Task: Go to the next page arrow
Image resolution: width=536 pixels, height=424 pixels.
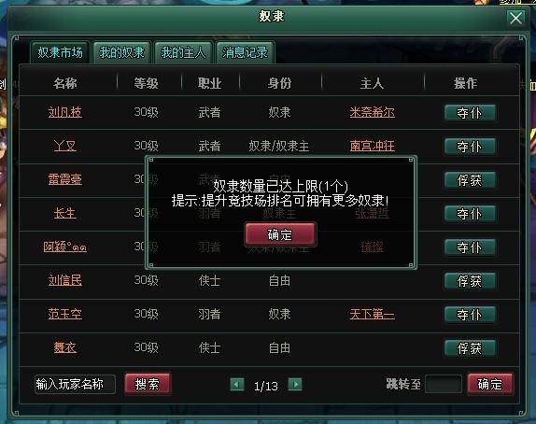Action: pos(295,385)
